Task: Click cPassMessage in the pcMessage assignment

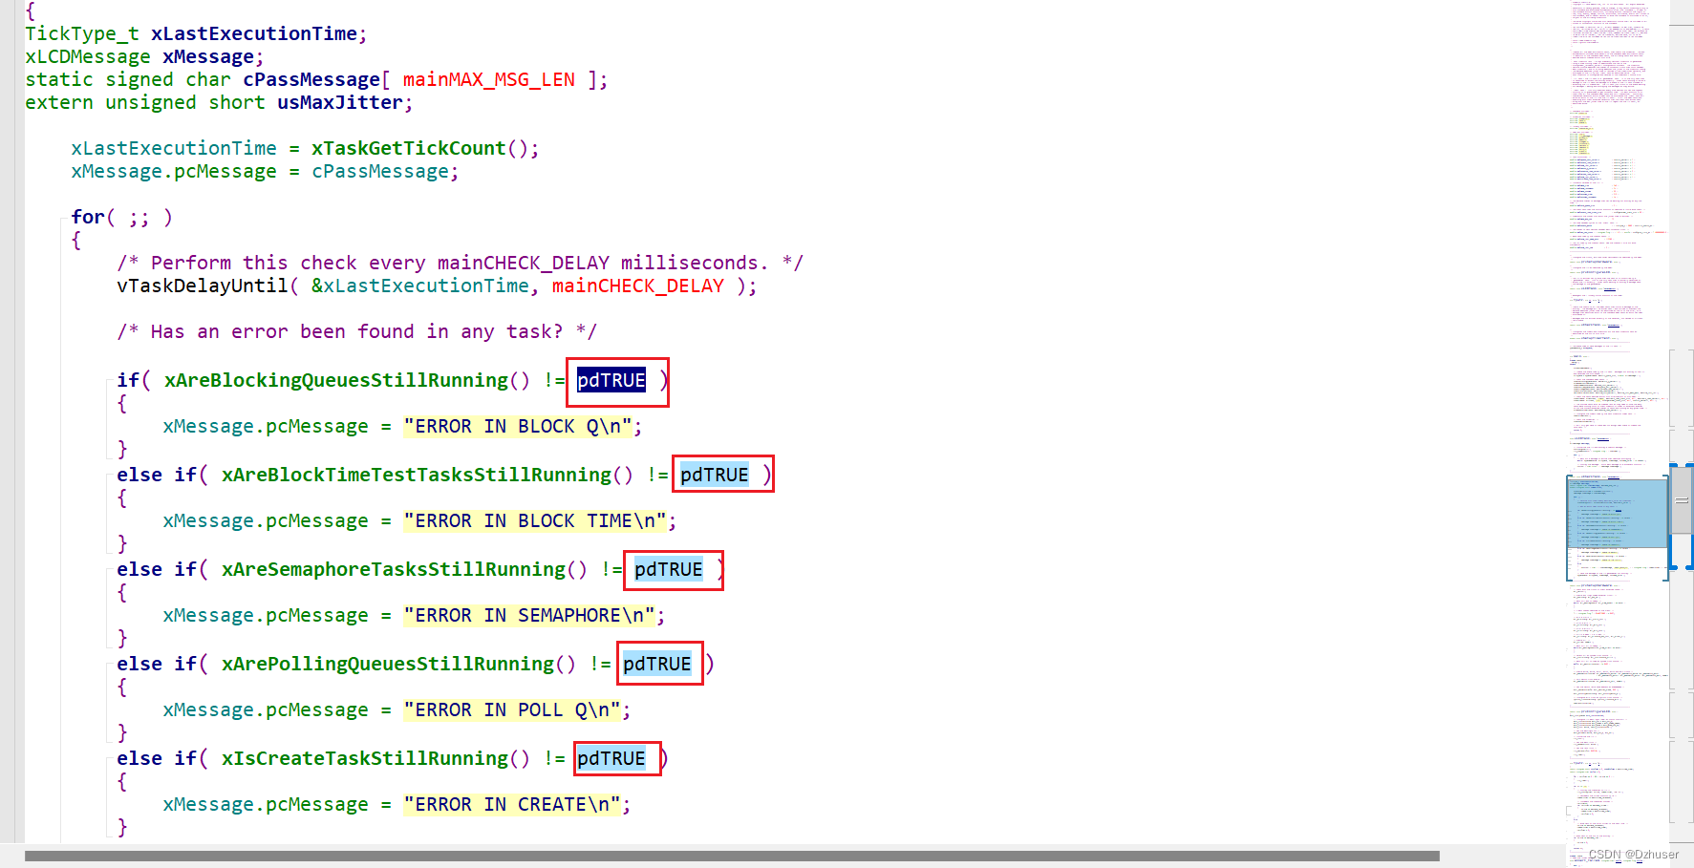Action: tap(380, 171)
